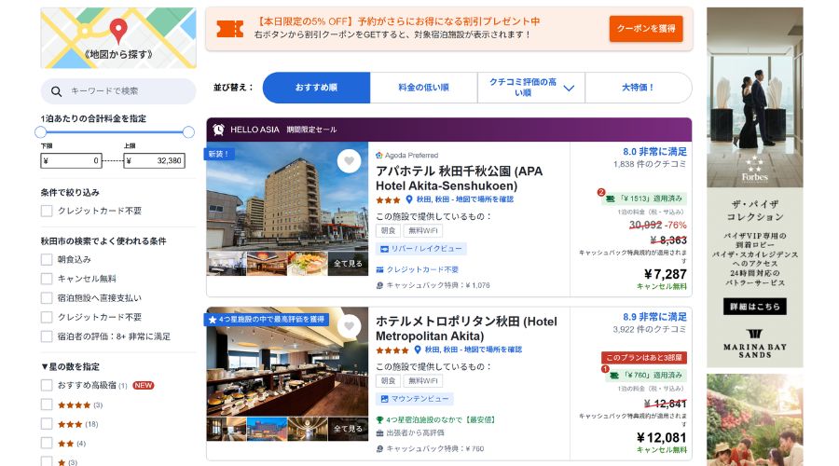Image resolution: width=839 pixels, height=466 pixels.
Task: Click 全て見る on Hotel Metropolitan photos
Action: 348,429
